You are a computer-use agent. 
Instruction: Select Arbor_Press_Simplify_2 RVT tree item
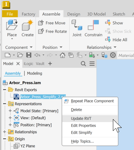tap(43, 97)
